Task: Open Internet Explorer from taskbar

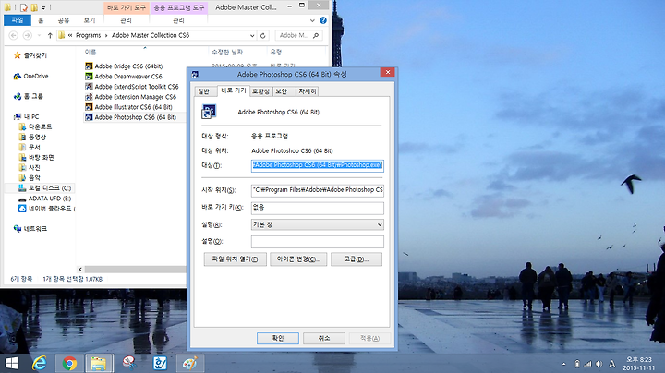Action: click(40, 363)
